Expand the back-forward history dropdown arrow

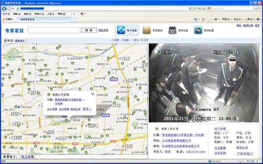(13, 9)
